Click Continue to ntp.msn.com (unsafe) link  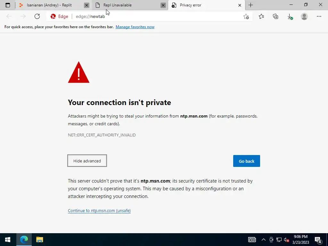99,211
